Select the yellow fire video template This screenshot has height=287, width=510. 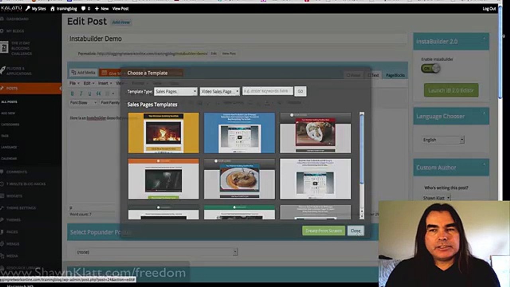pos(163,133)
